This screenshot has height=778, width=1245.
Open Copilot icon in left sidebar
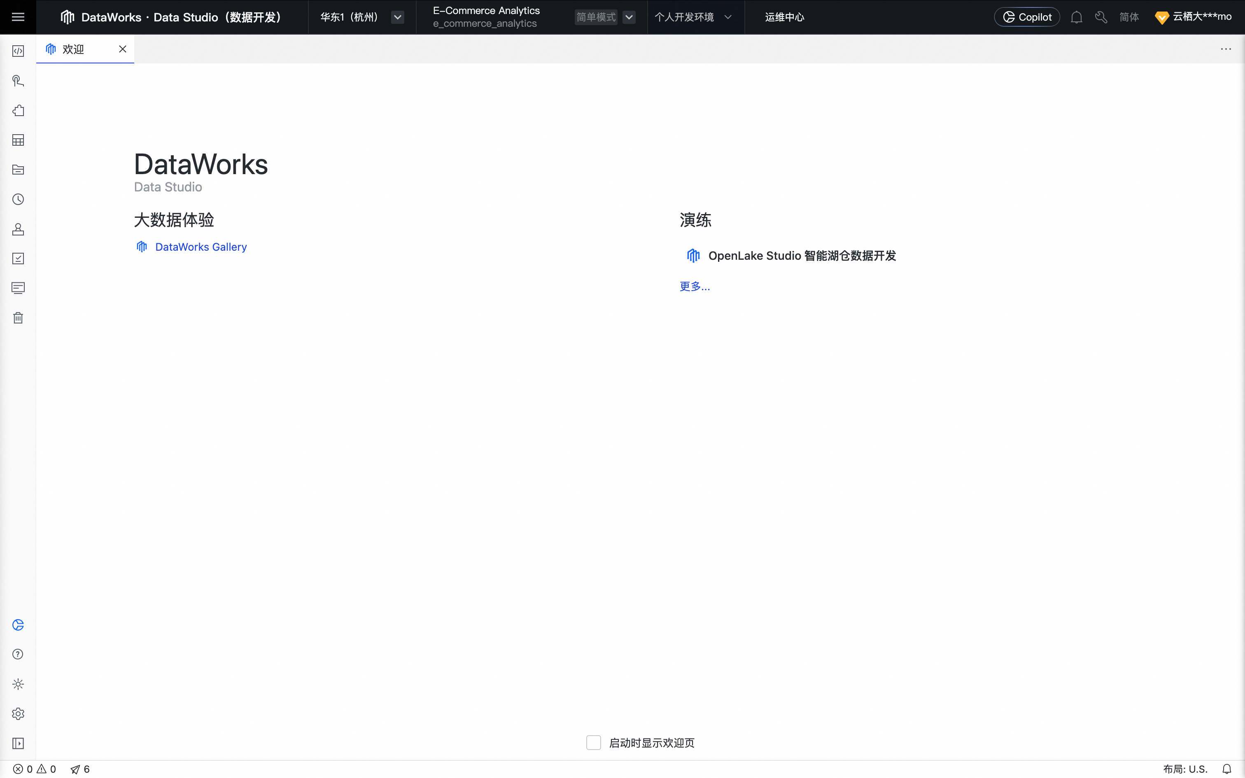(x=18, y=625)
